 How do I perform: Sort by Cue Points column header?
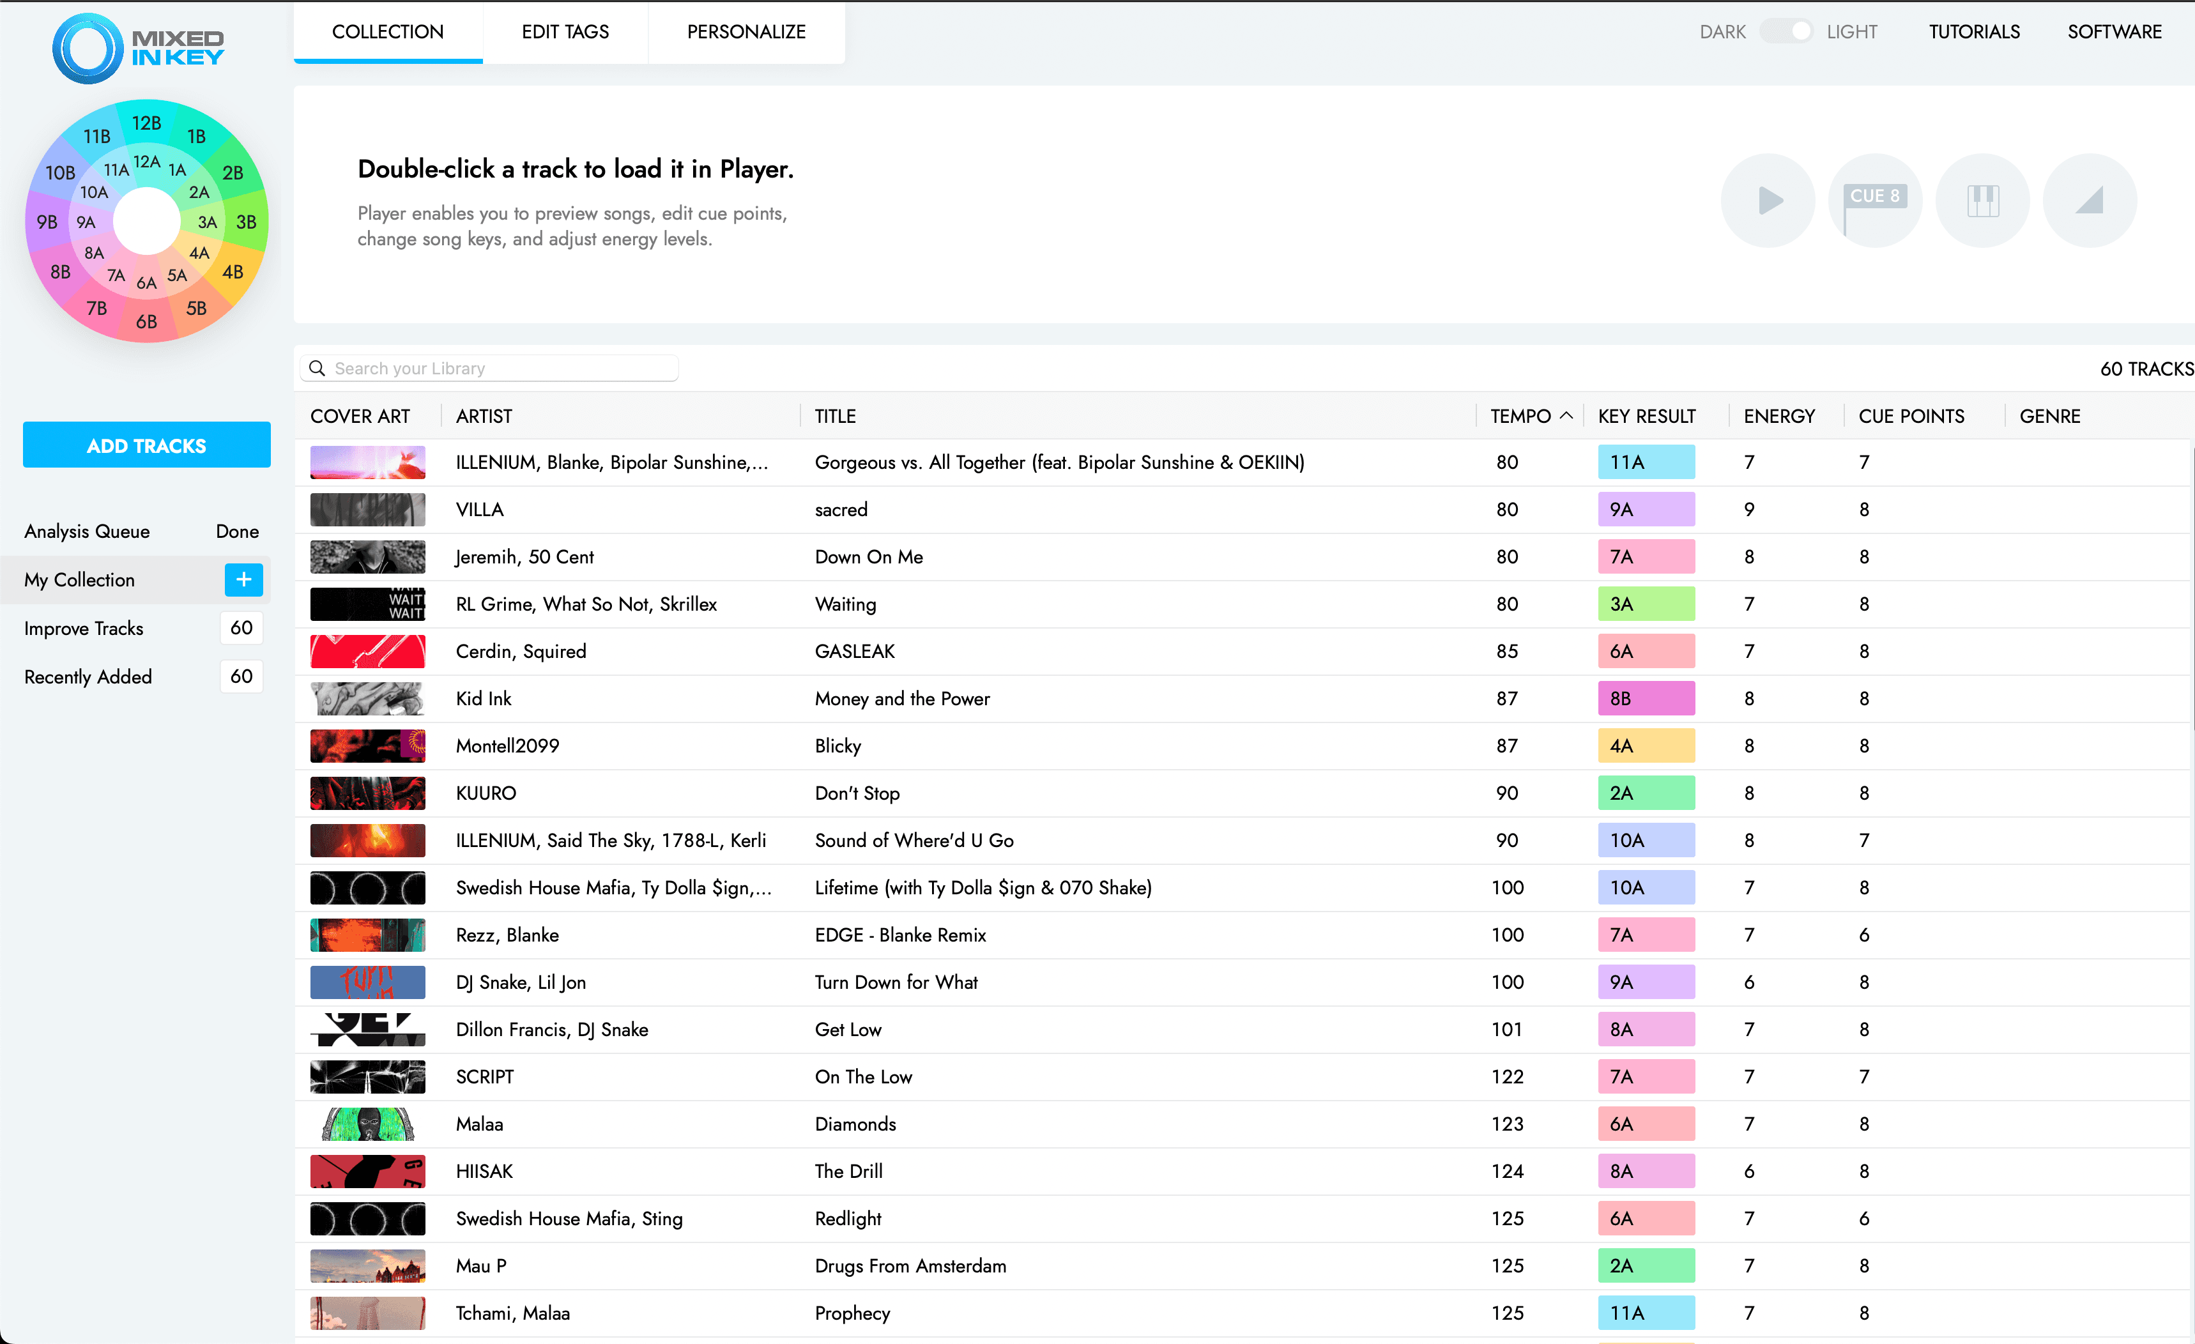pyautogui.click(x=1911, y=417)
